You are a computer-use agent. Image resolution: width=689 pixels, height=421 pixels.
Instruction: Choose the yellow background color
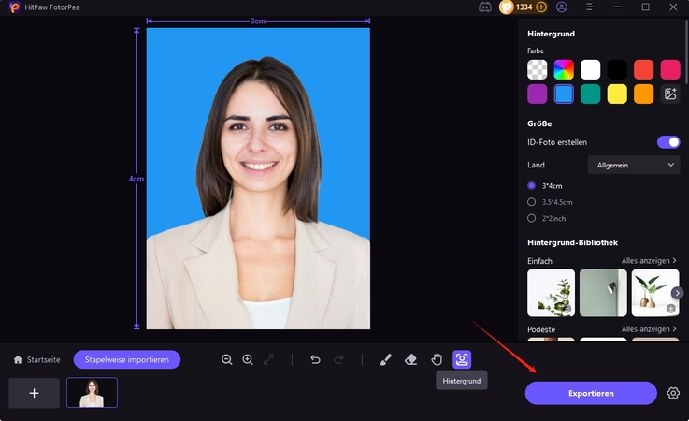(x=617, y=94)
